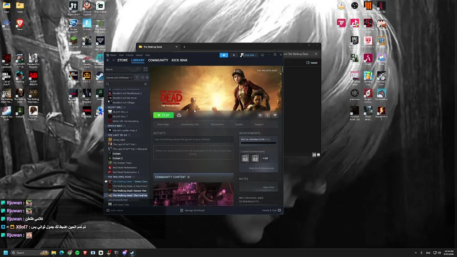Go back with Steam's back arrow

tap(108, 60)
